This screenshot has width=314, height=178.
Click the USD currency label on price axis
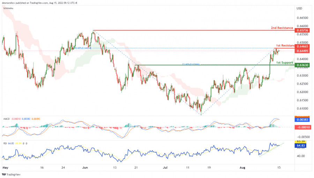point(299,8)
